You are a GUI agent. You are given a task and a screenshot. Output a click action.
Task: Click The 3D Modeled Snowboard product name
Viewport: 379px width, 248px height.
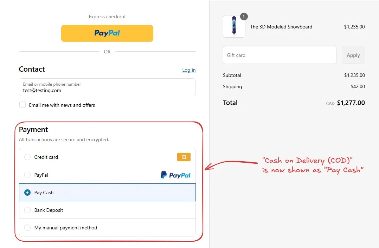[281, 27]
